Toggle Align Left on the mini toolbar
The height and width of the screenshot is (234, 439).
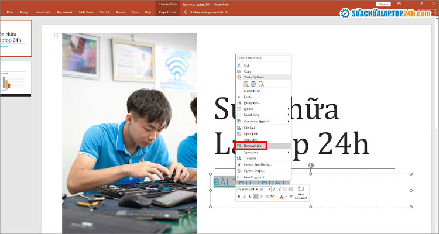pos(256,197)
